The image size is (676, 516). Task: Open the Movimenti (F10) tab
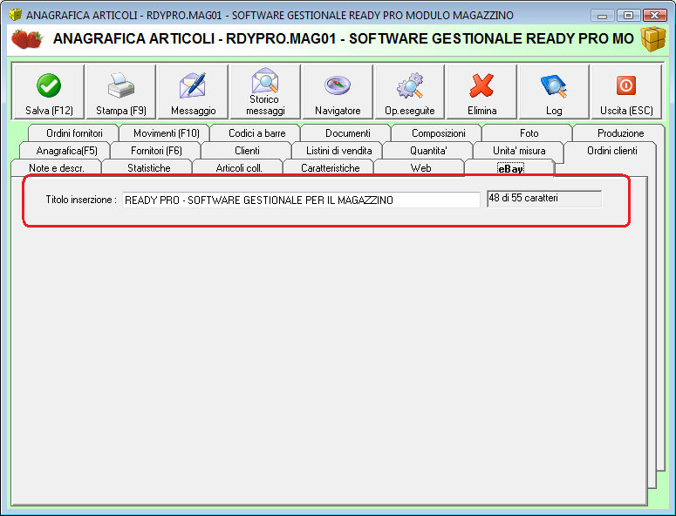[167, 133]
